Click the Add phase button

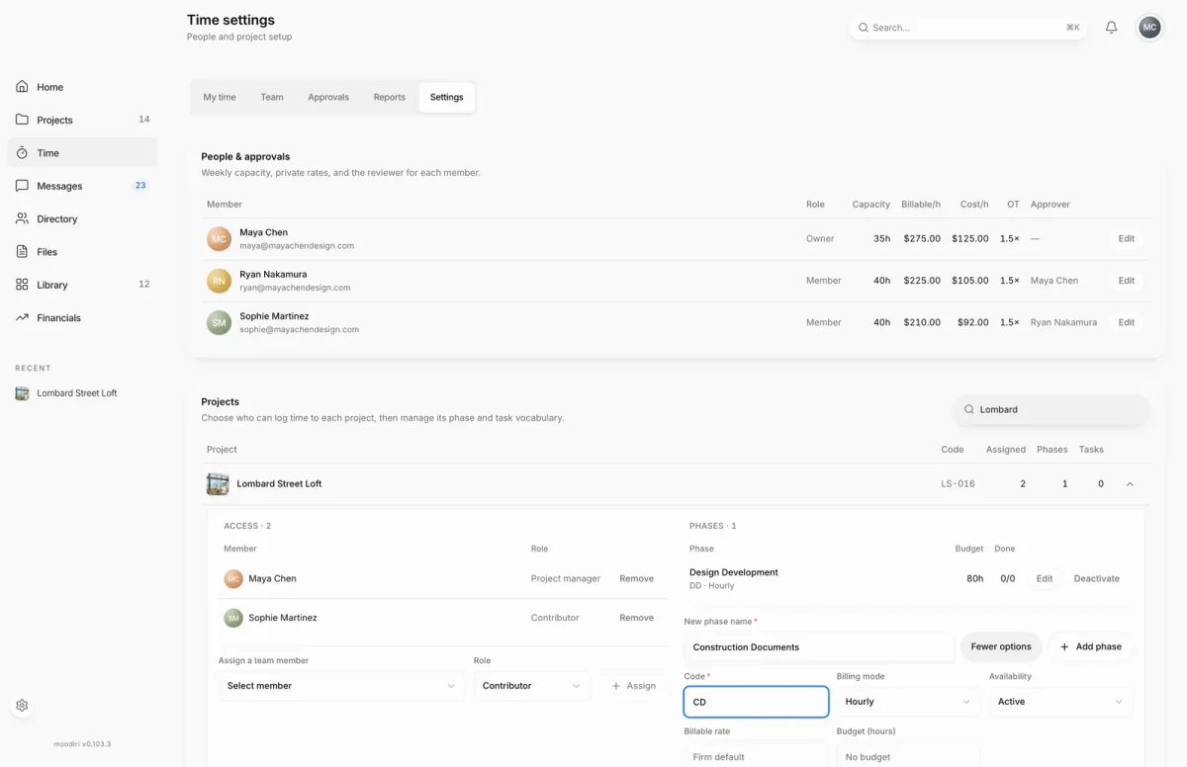coord(1091,647)
